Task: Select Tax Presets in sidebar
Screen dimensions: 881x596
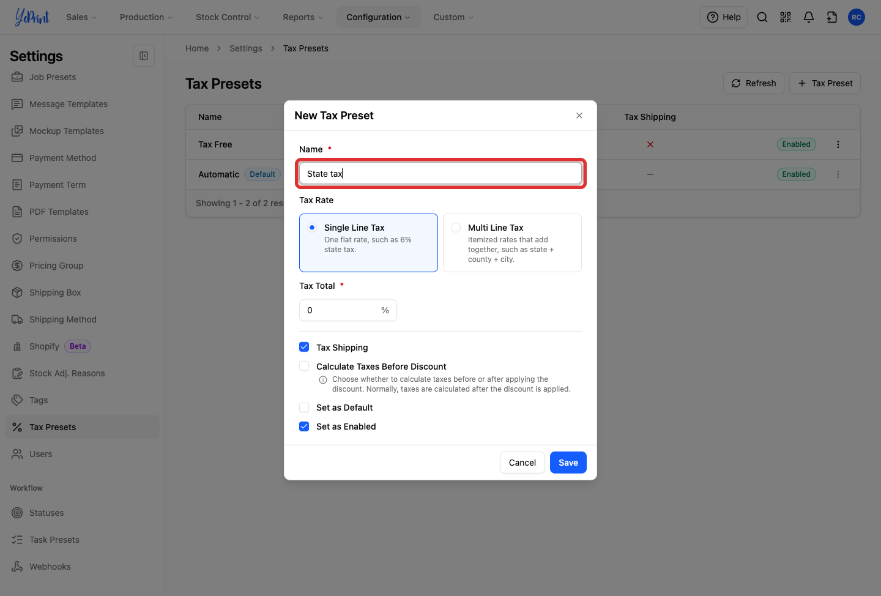Action: point(82,427)
